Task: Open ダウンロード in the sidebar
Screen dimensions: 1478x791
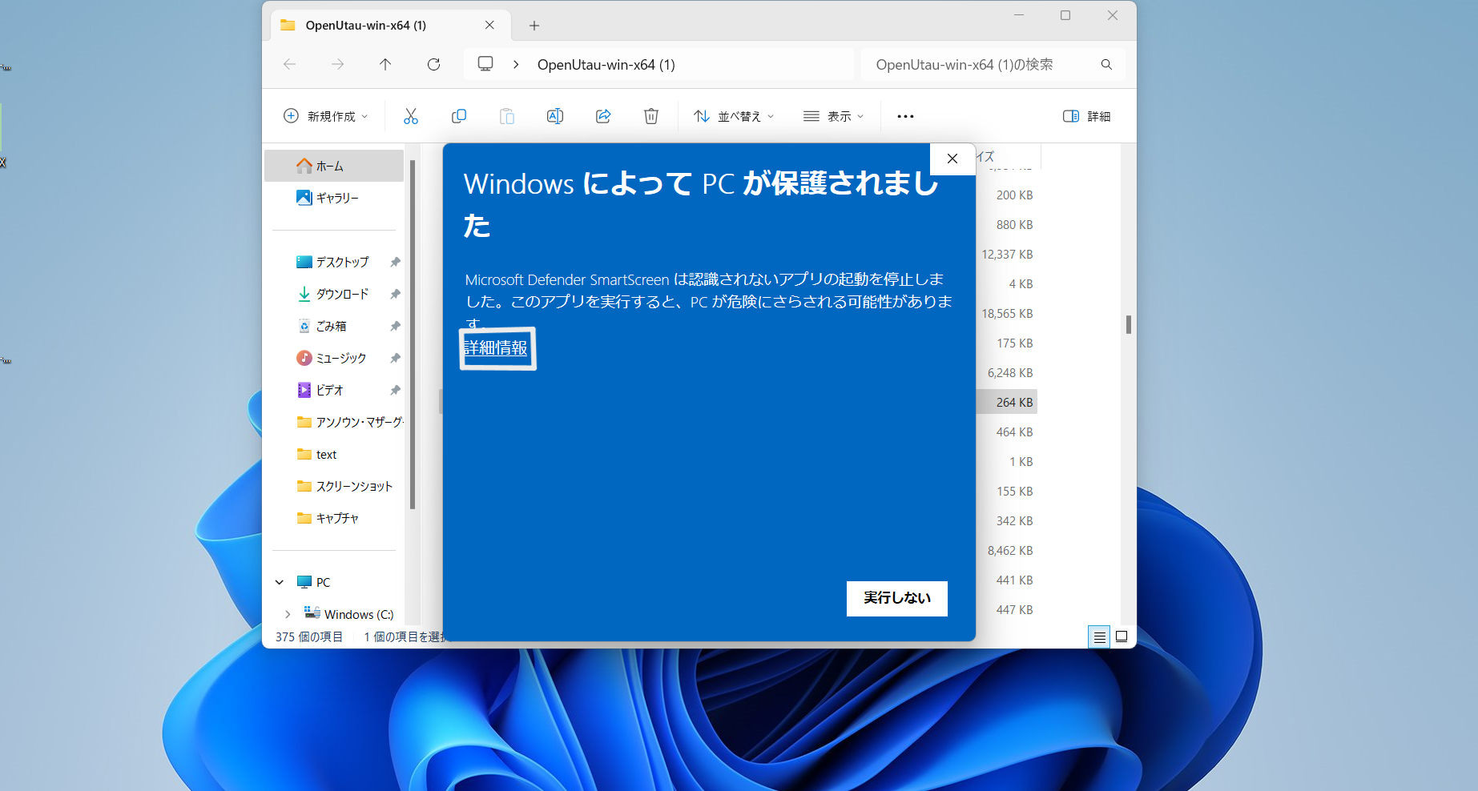Action: point(334,294)
